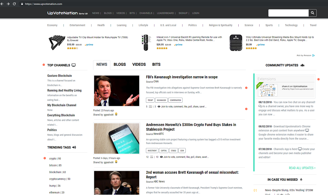Select the Economy category
The height and width of the screenshot is (195, 328).
pyautogui.click(x=52, y=25)
